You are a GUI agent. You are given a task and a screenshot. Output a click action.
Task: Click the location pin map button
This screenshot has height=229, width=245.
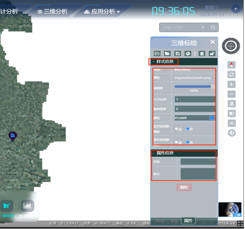232,104
